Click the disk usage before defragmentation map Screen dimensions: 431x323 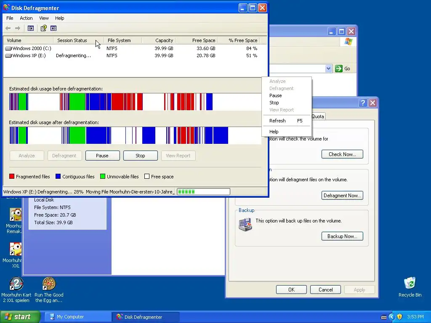click(135, 102)
